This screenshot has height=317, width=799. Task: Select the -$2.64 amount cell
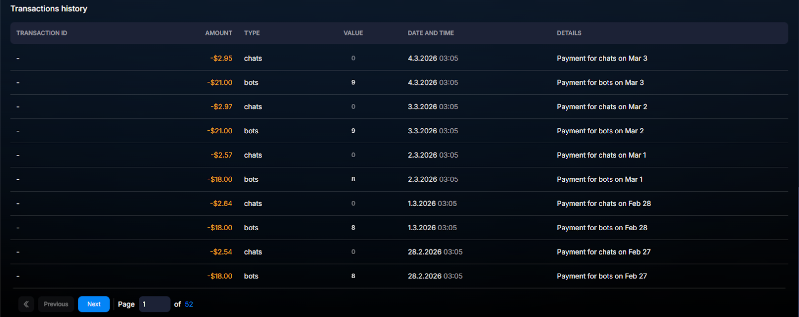coord(221,204)
